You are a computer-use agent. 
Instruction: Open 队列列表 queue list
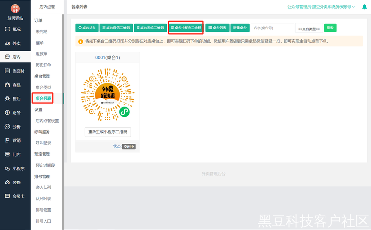(x=44, y=198)
